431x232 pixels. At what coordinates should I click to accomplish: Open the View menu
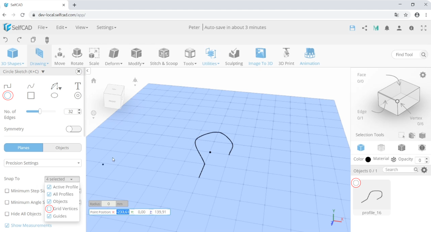[x=82, y=27]
